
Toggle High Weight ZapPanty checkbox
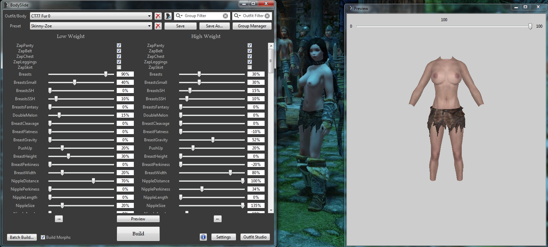(250, 45)
